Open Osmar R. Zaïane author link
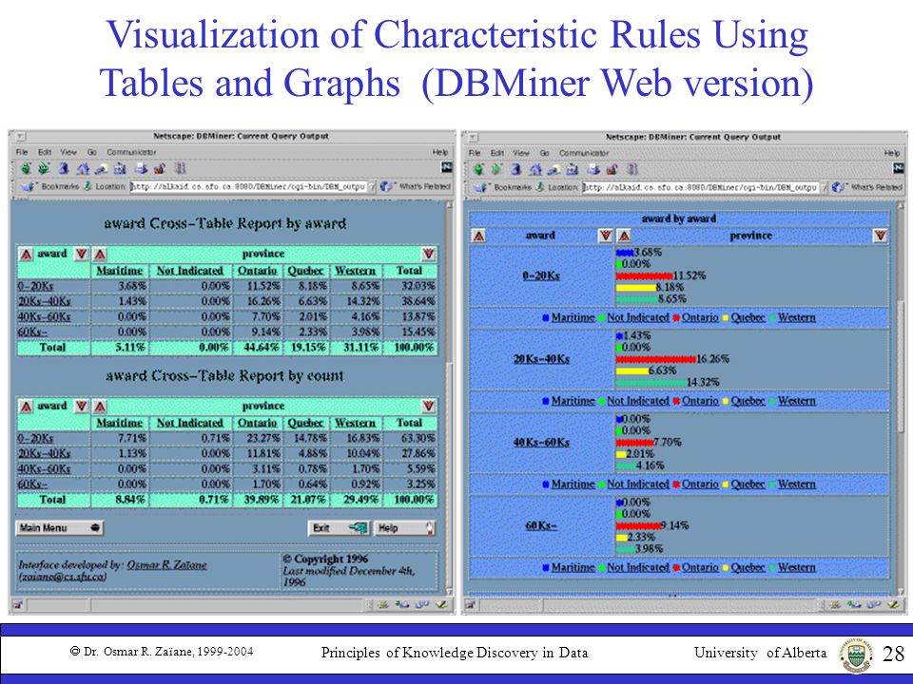Screen dimensions: 913x684 point(166,564)
